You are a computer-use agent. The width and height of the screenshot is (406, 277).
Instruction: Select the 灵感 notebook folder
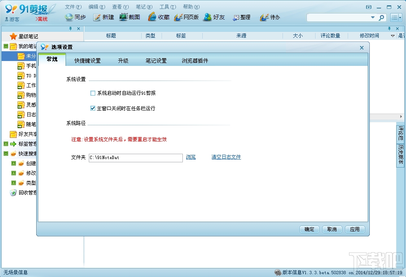[26, 105]
